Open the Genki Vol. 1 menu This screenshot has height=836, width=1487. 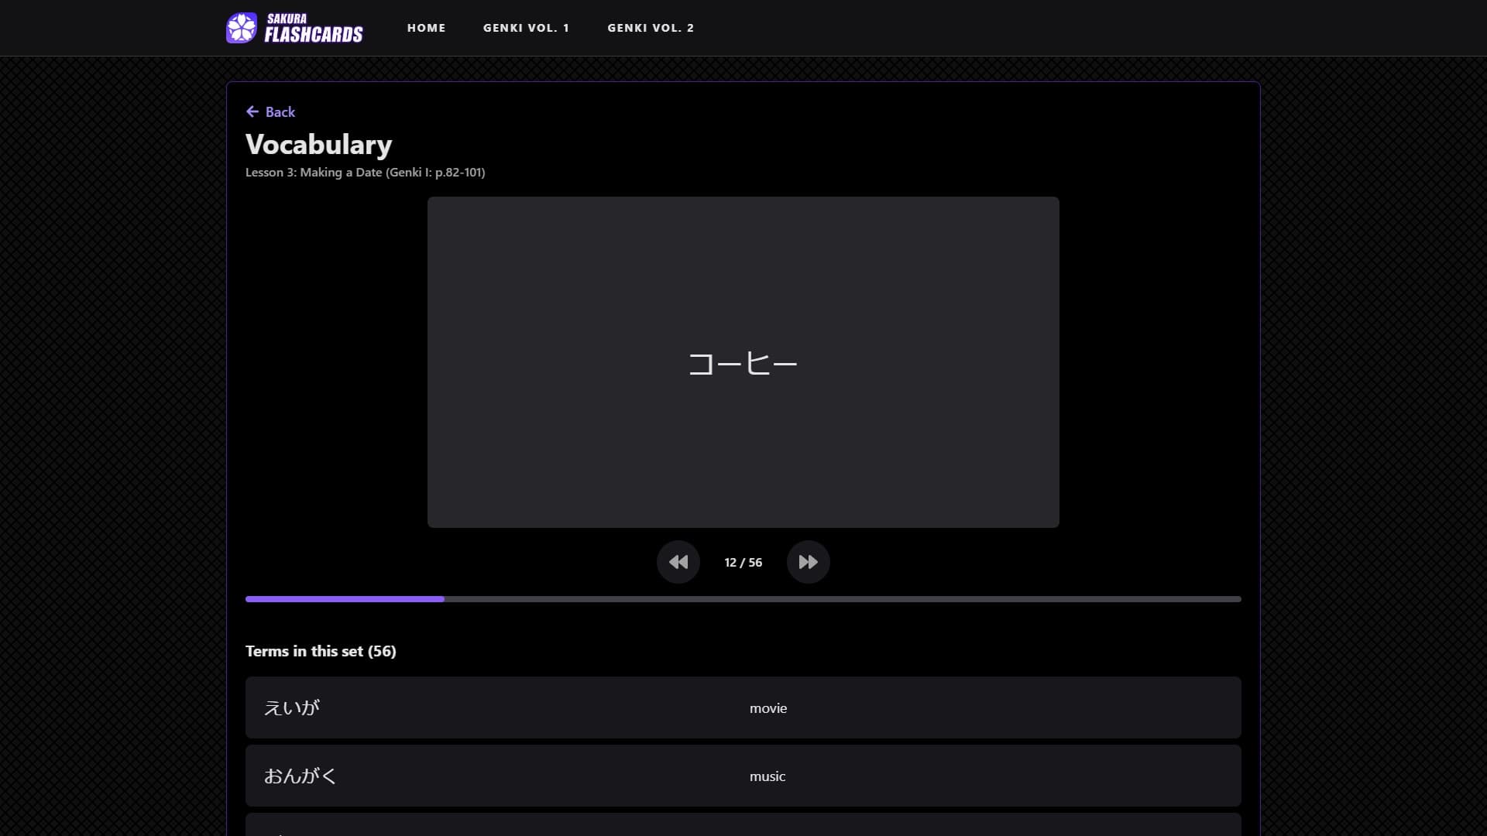(526, 28)
